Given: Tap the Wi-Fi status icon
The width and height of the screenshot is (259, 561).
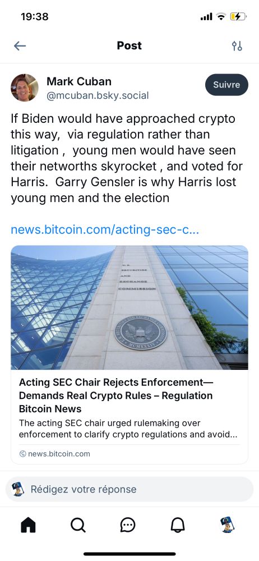Looking at the screenshot, I should [221, 16].
